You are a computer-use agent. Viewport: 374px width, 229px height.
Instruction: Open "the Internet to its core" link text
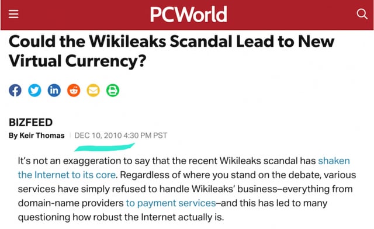pyautogui.click(x=67, y=175)
